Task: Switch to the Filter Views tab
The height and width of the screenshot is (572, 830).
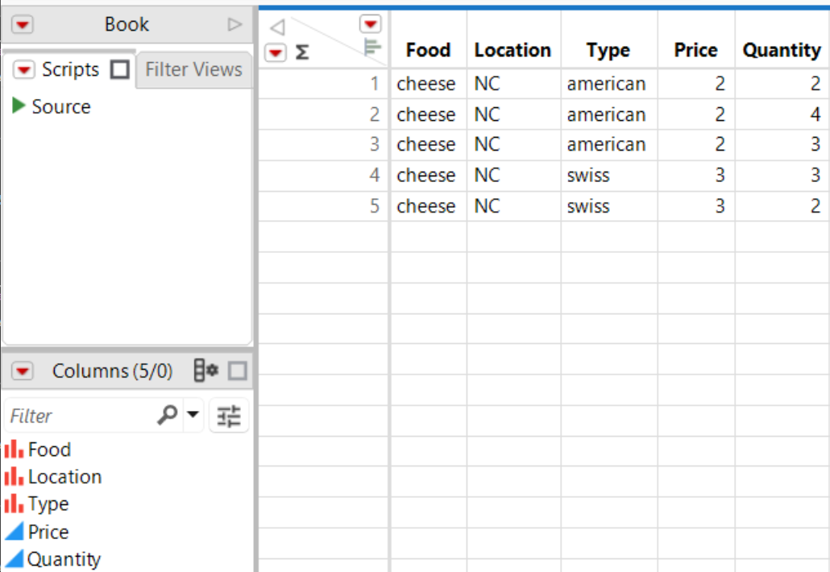Action: (192, 70)
